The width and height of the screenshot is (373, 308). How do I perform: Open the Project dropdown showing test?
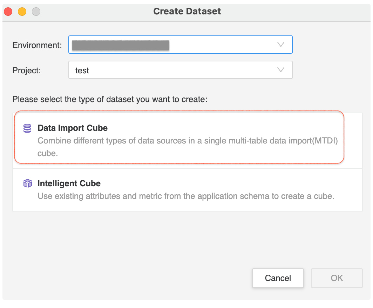click(180, 70)
